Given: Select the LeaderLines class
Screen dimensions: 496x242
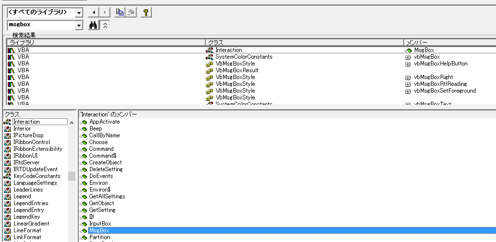Looking at the screenshot, I should 28,190.
